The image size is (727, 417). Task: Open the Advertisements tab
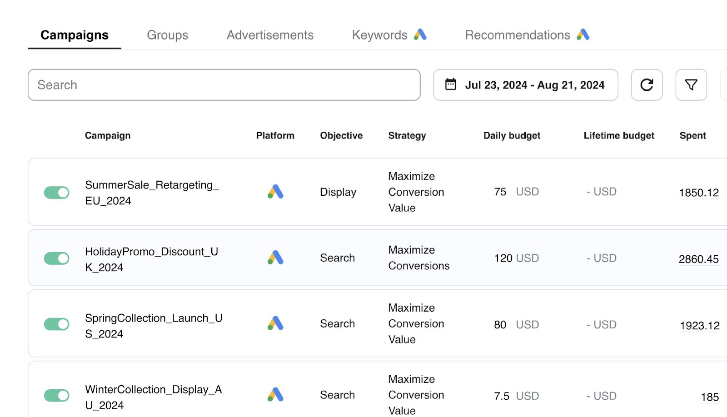[270, 35]
